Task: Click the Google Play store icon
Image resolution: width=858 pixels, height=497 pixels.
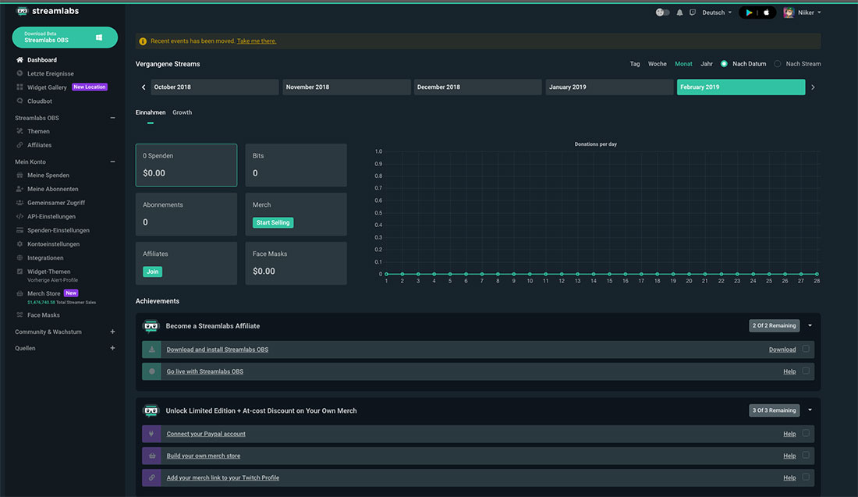Action: point(749,12)
